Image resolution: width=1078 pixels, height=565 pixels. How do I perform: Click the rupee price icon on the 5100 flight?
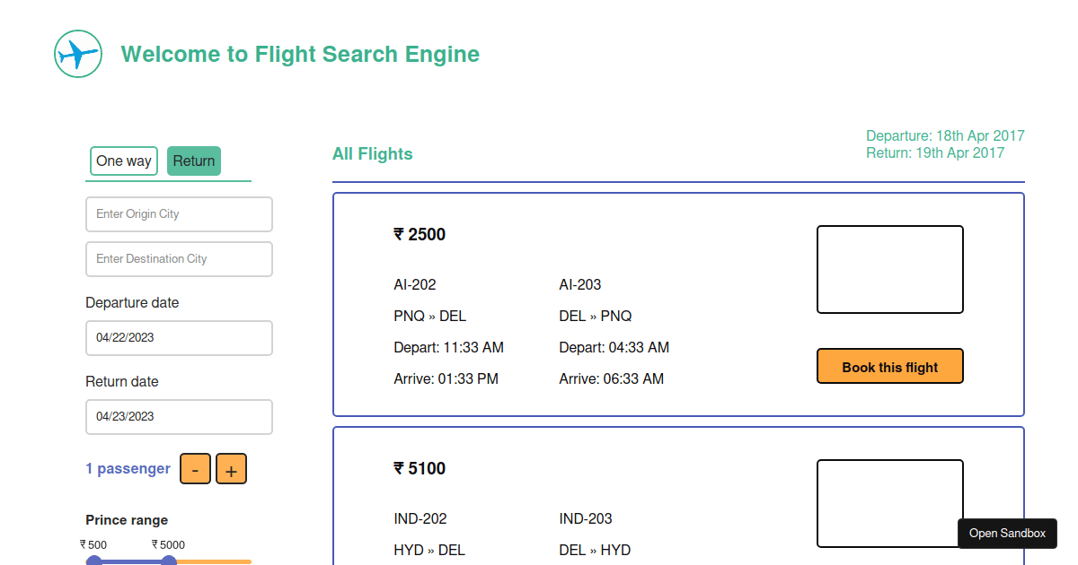tap(398, 468)
